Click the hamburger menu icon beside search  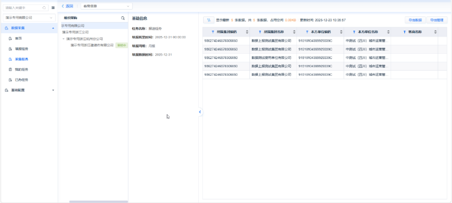tap(53, 8)
